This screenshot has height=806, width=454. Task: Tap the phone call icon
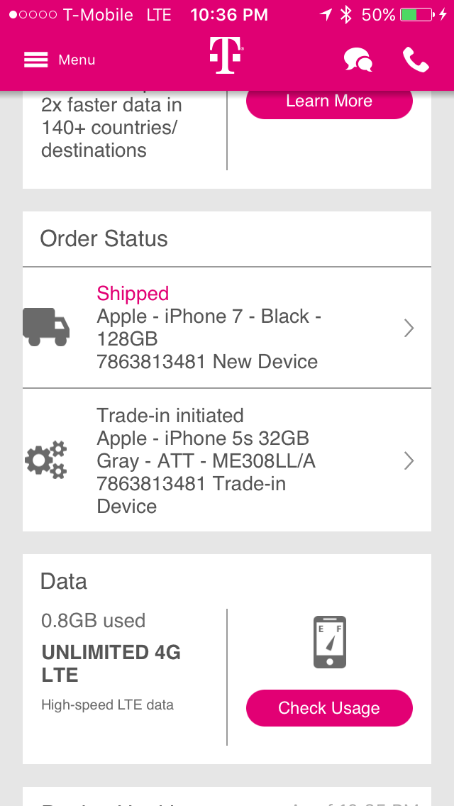[416, 60]
